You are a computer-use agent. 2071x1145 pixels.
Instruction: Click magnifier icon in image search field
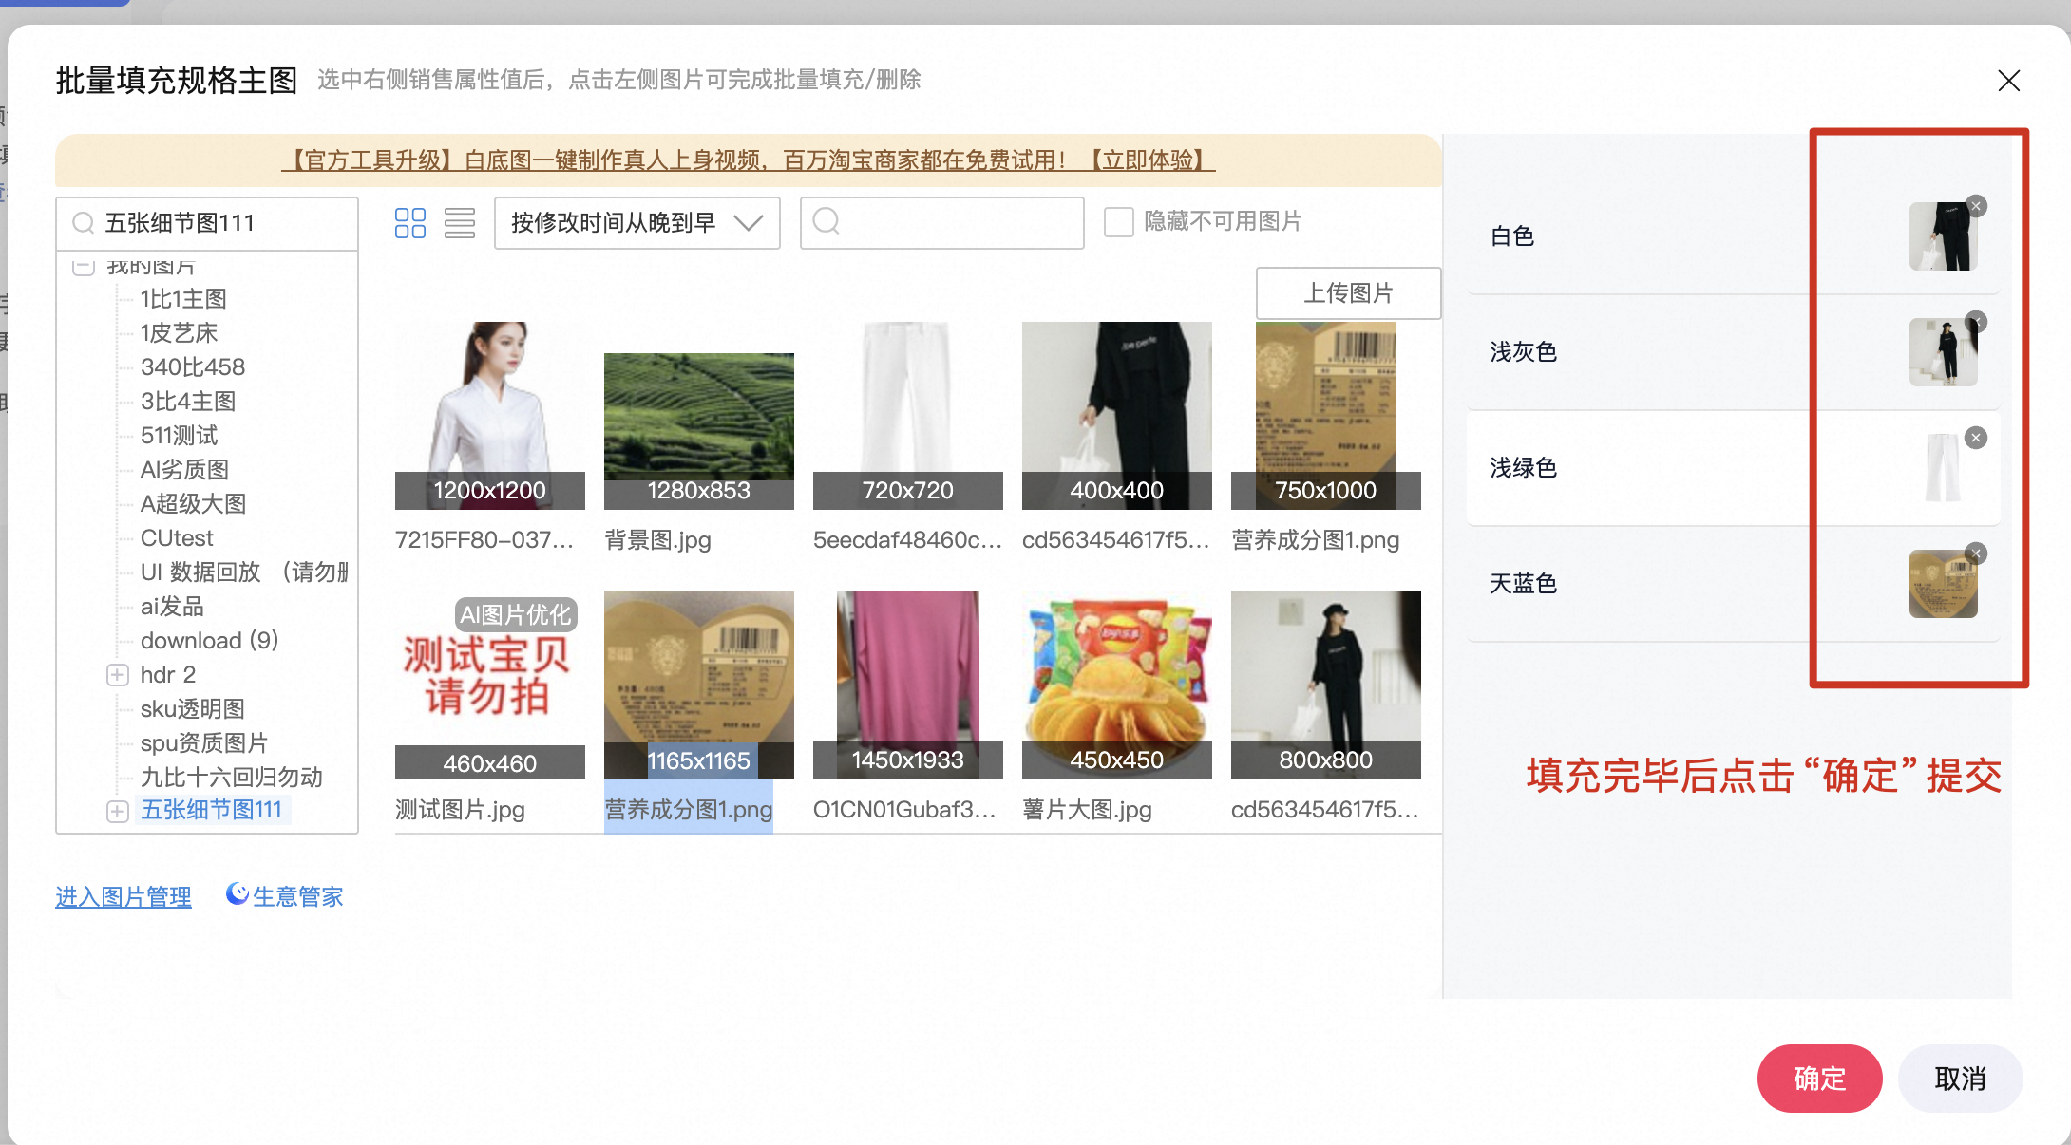[826, 221]
